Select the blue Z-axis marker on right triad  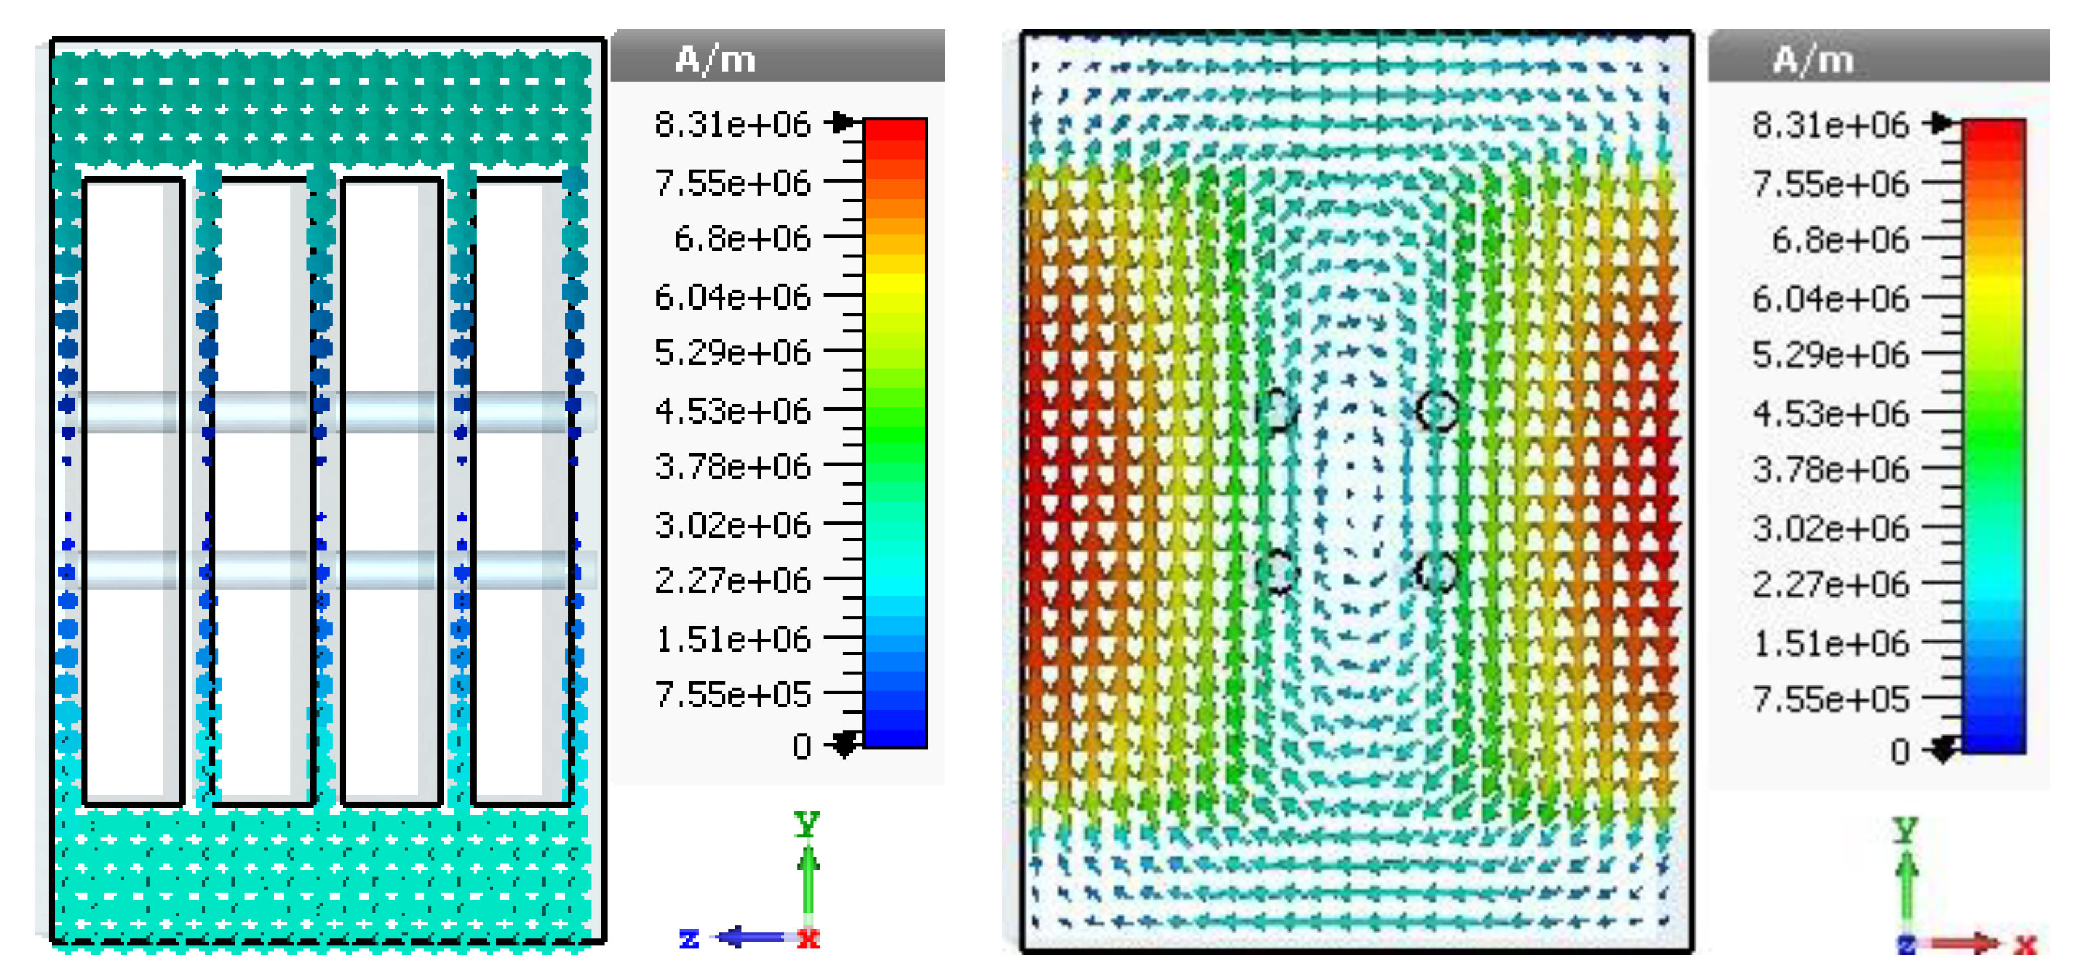tap(1906, 945)
